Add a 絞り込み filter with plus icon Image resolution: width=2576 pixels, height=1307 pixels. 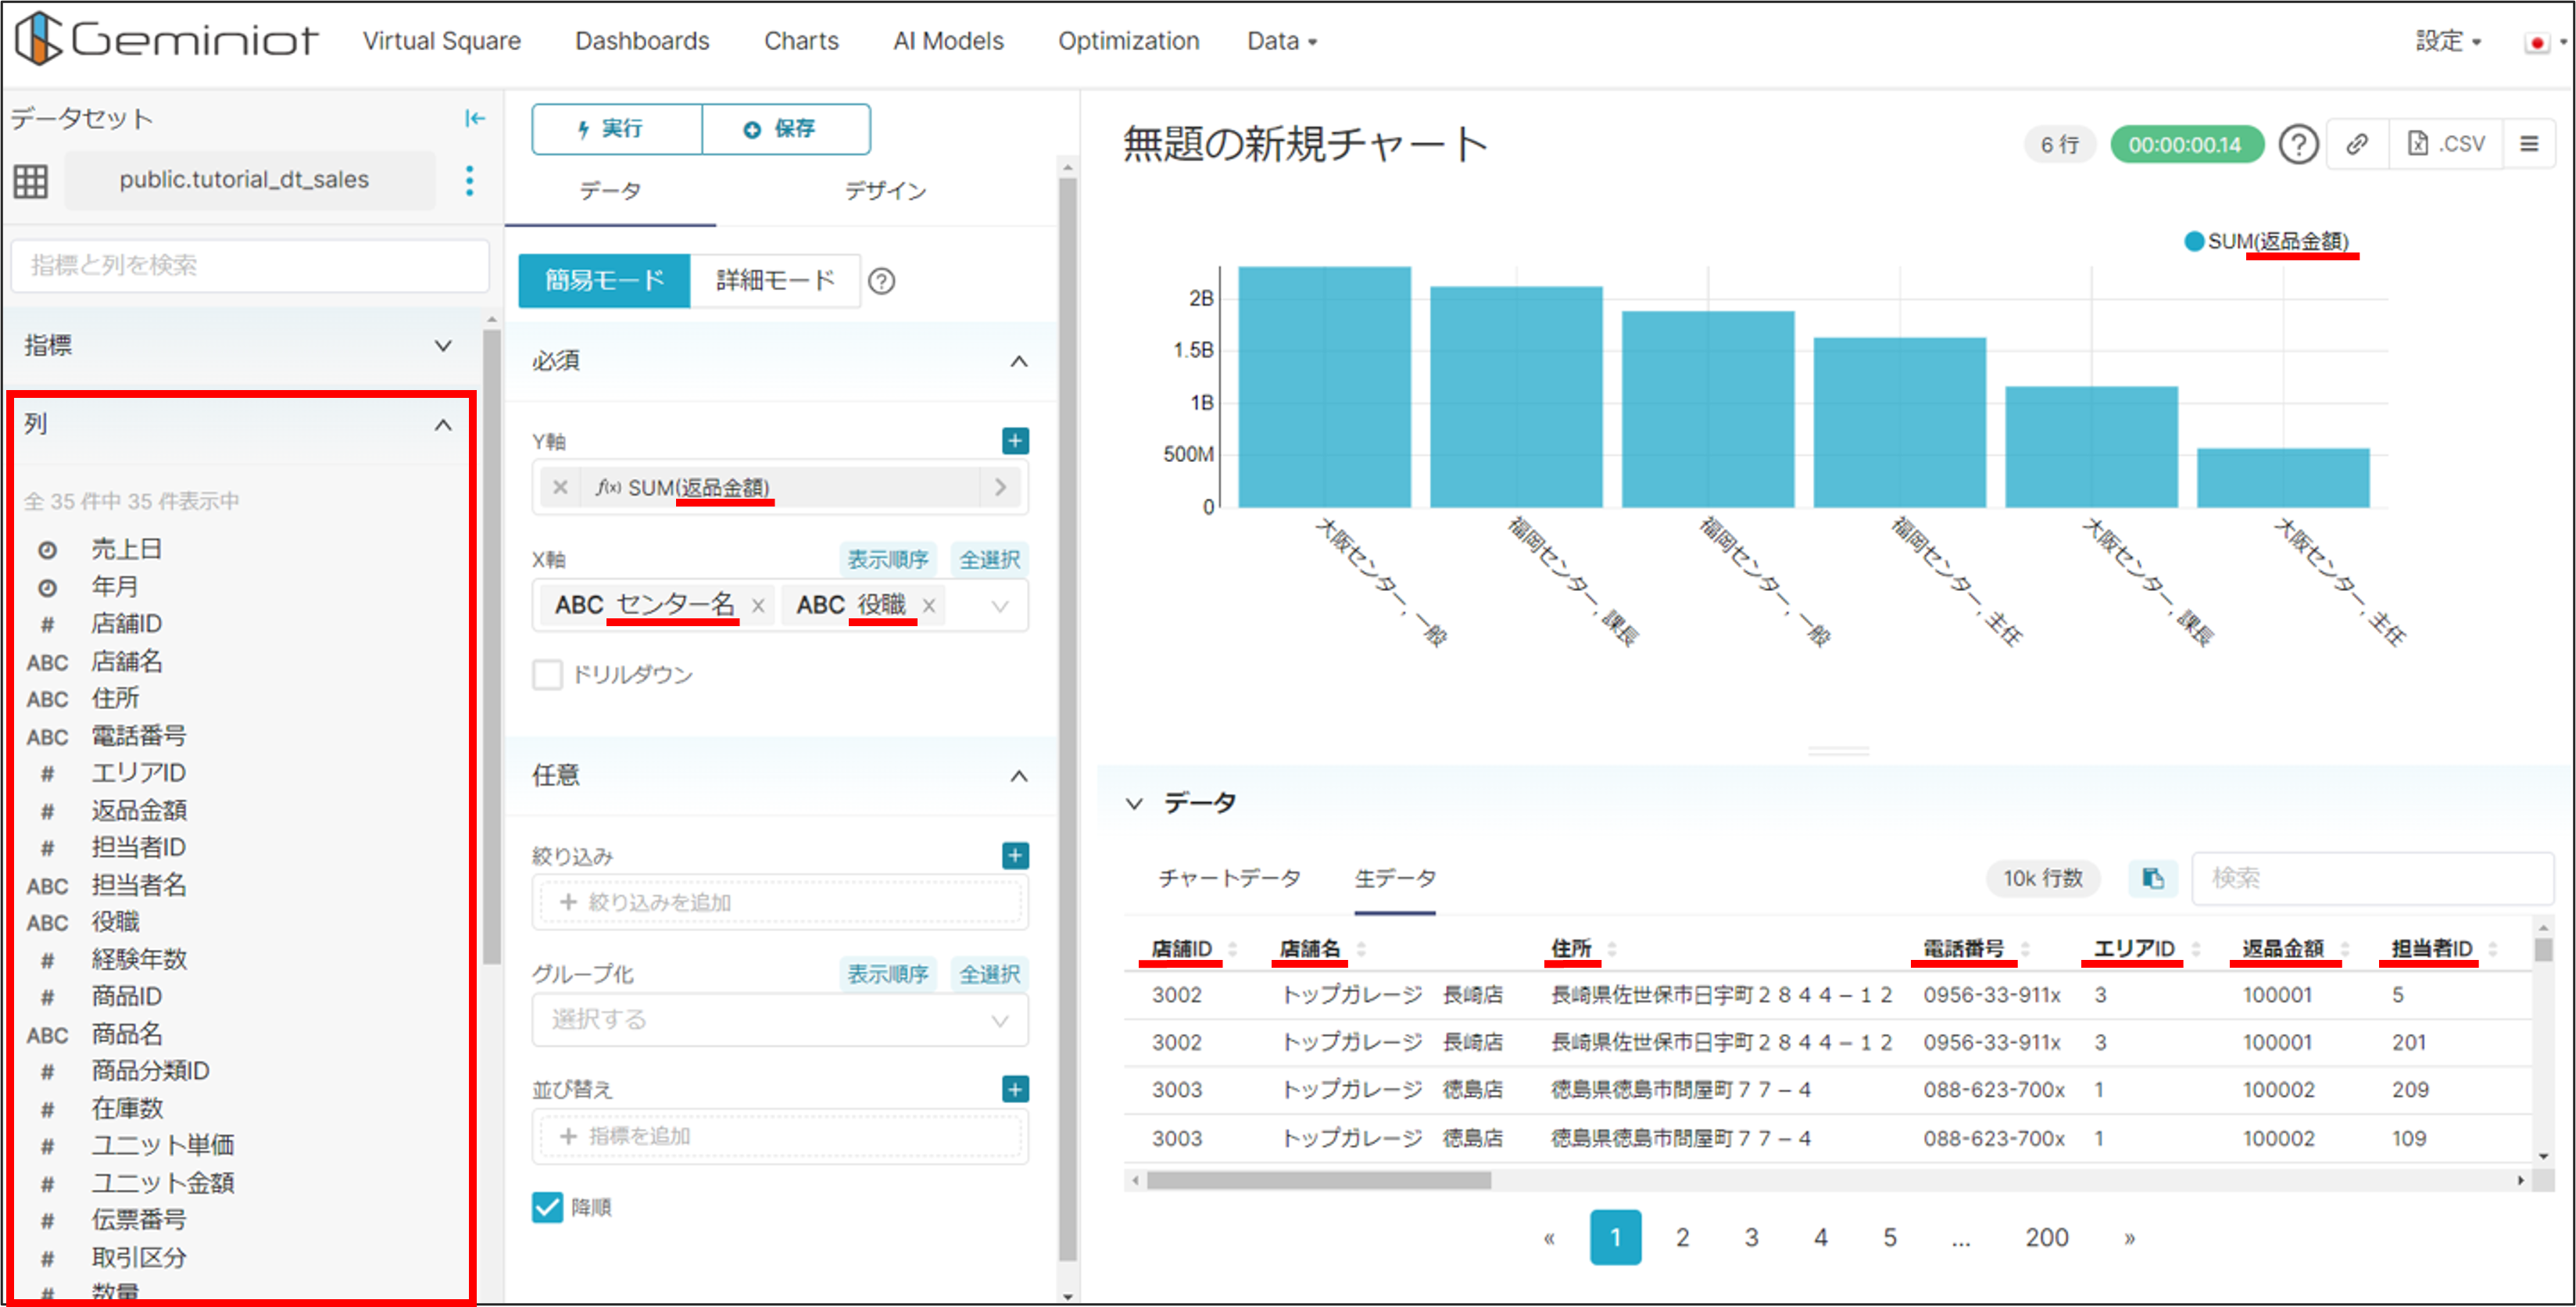[1015, 856]
